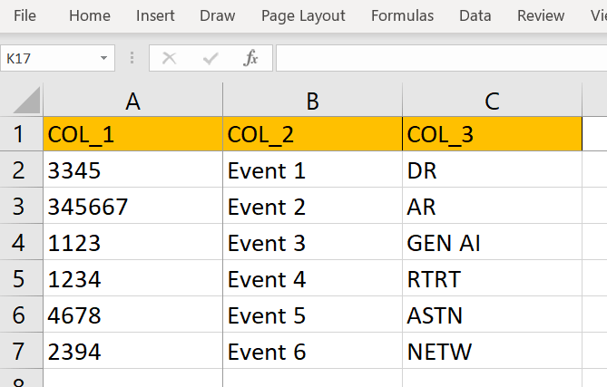The width and height of the screenshot is (607, 387).
Task: Expand the Name Box dropdown arrow
Action: pos(104,59)
